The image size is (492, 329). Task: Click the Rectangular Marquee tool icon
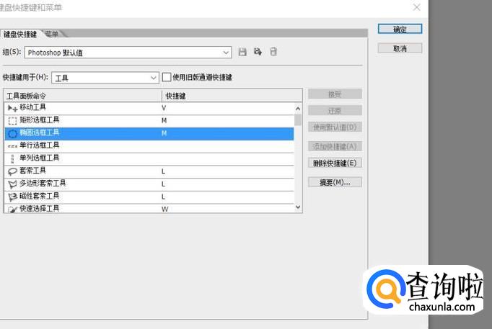[x=12, y=121]
